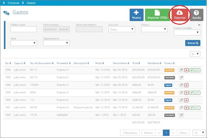
Task: Sort by the Capturó column
Action: (x=20, y=63)
